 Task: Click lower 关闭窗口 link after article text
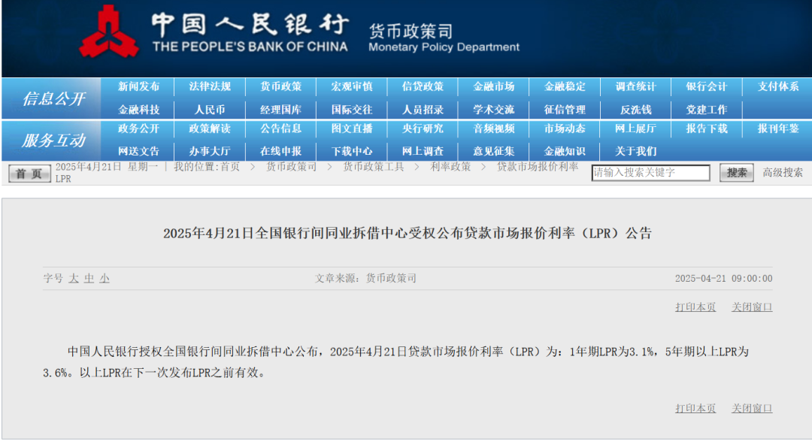coord(752,409)
